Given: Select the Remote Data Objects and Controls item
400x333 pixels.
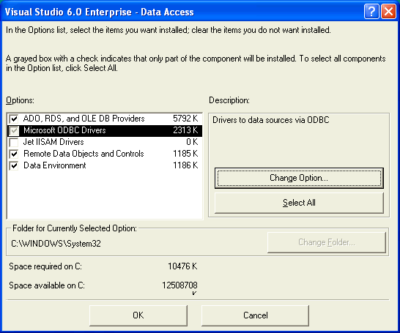Looking at the screenshot, I should (x=105, y=154).
